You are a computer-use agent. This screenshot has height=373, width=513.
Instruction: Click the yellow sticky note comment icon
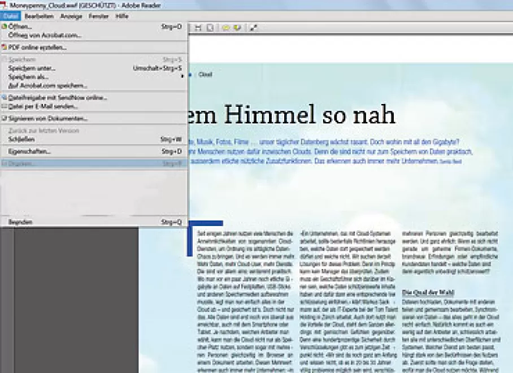point(226,28)
